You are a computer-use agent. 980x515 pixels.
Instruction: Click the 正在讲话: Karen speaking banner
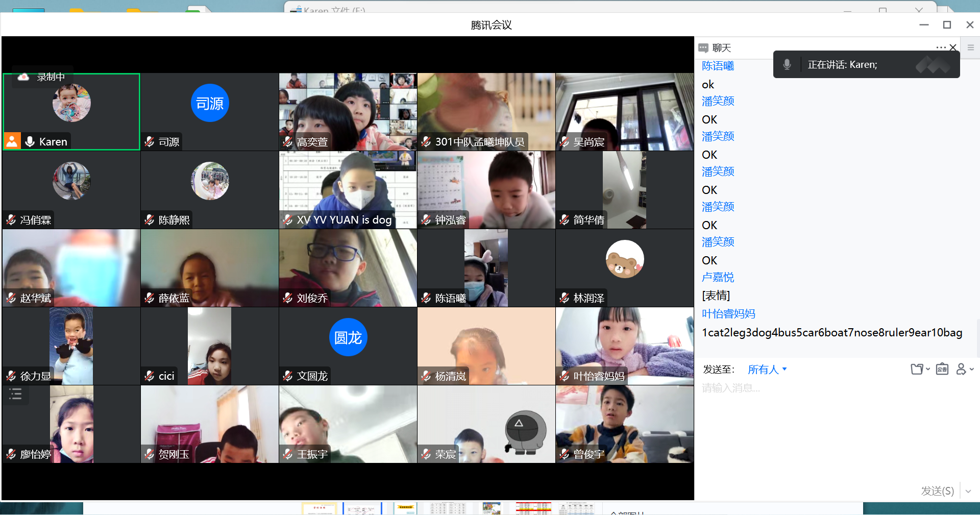coord(866,64)
